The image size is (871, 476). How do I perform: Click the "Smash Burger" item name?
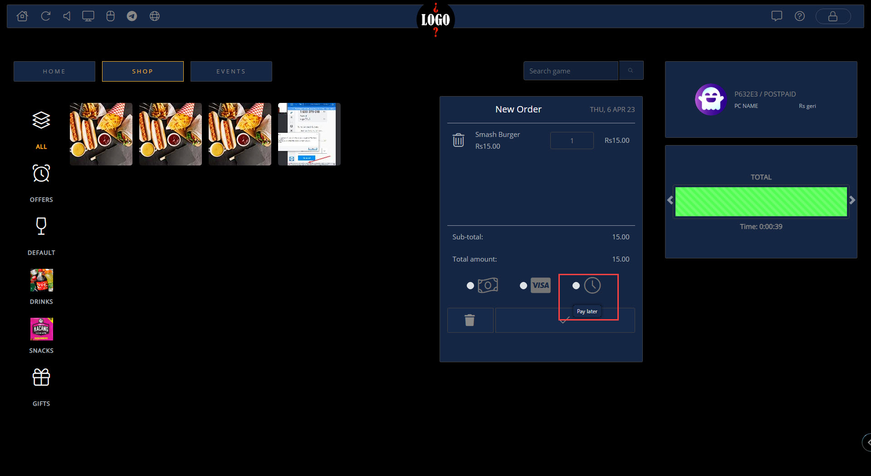[x=498, y=135]
